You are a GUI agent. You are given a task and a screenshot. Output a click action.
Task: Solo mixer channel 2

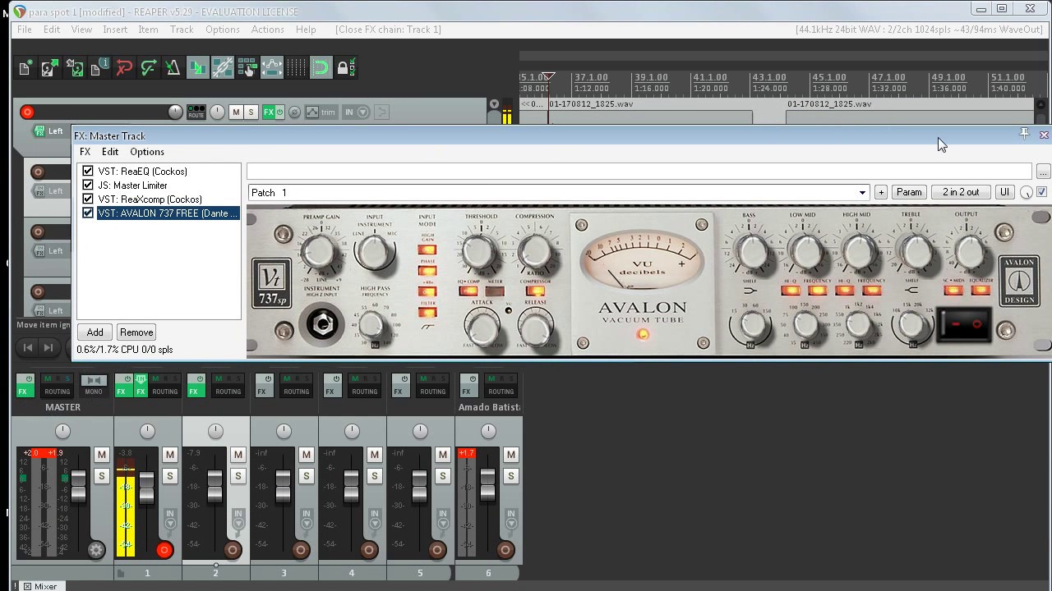(x=238, y=476)
